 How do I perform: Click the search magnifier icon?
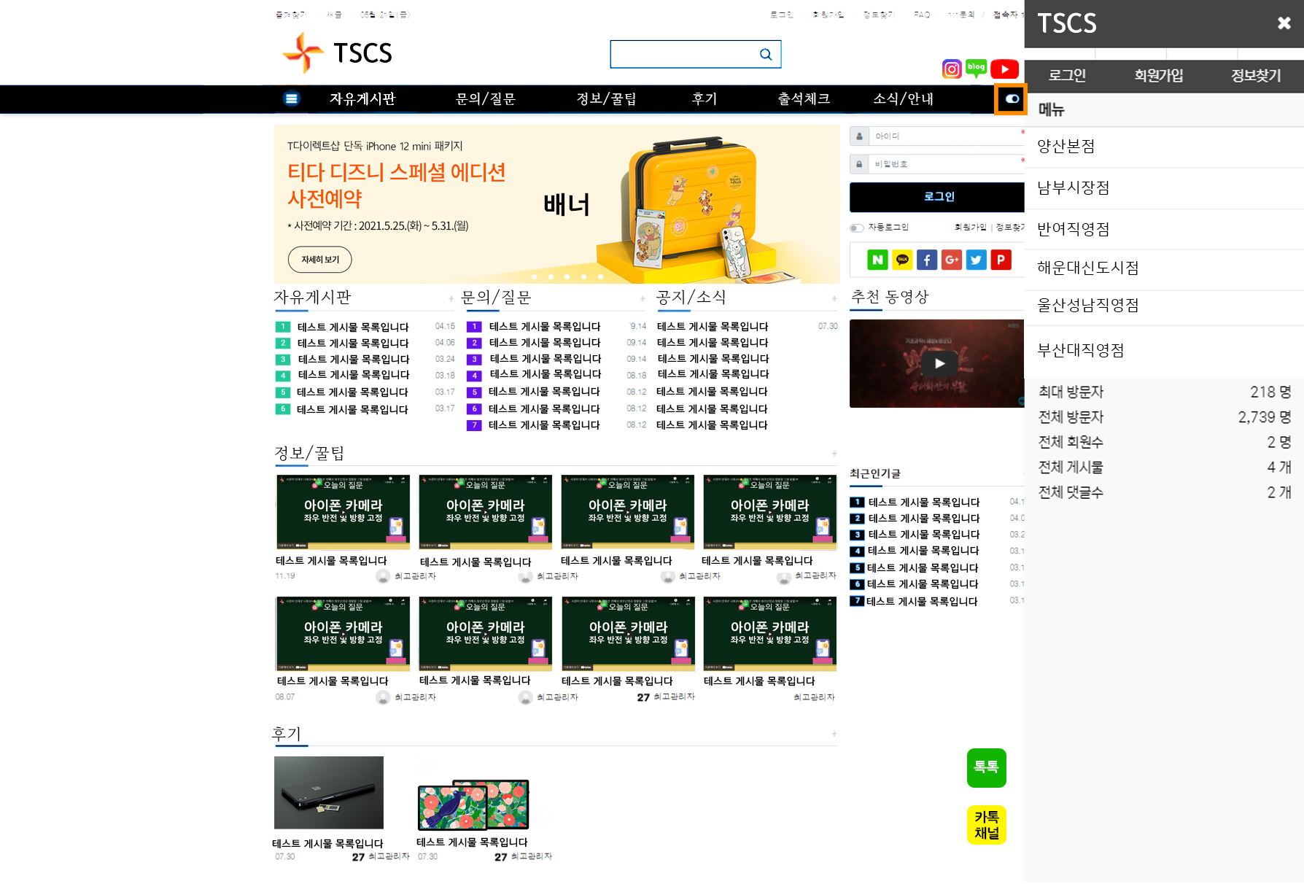click(x=766, y=55)
